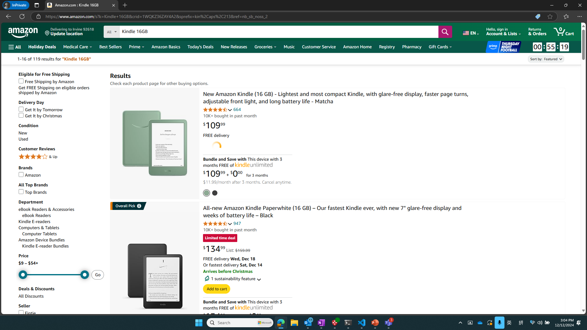587x330 pixels.
Task: Enable Get It by Tomorrow filter
Action: 21,109
